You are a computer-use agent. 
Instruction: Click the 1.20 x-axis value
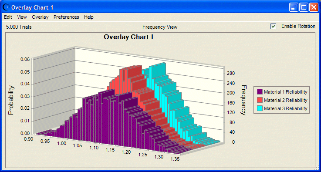click(126, 152)
